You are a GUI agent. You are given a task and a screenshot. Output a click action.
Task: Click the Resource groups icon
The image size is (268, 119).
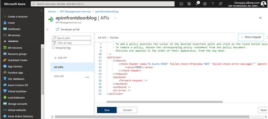[x=5, y=54]
